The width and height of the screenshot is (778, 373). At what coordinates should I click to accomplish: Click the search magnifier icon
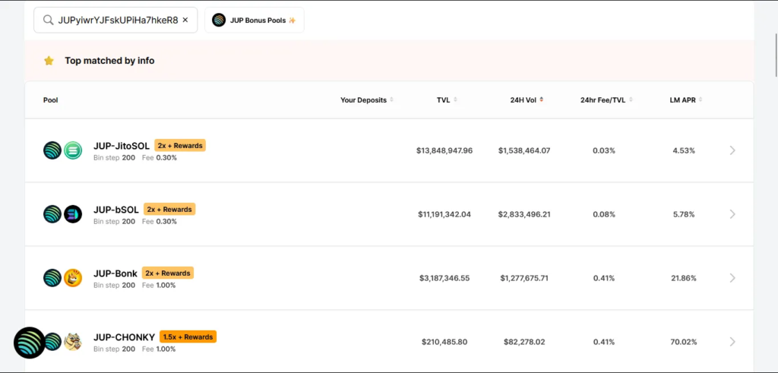[x=48, y=20]
